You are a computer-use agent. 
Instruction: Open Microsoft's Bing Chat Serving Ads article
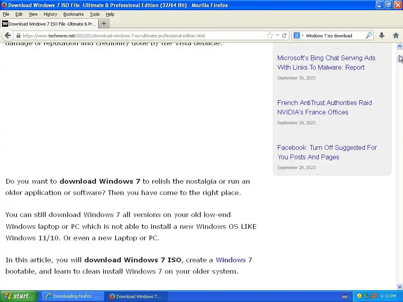[x=326, y=63]
